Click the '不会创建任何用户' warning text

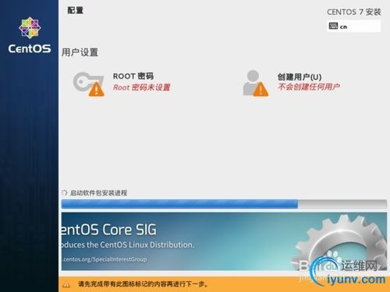coord(309,86)
